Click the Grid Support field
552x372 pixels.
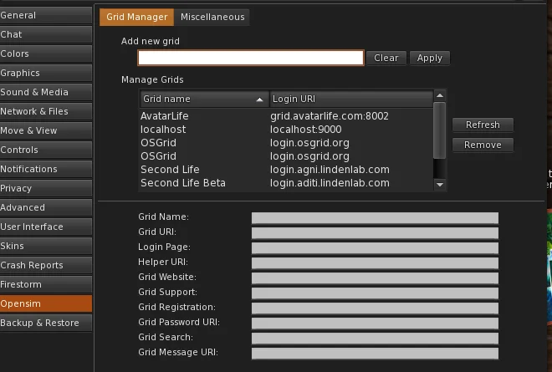tap(375, 293)
